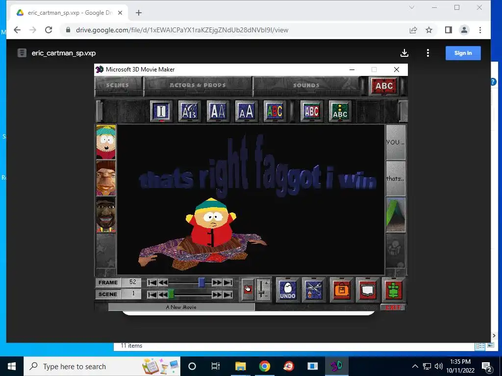
Task: Open the SOUNDS tab
Action: [306, 85]
